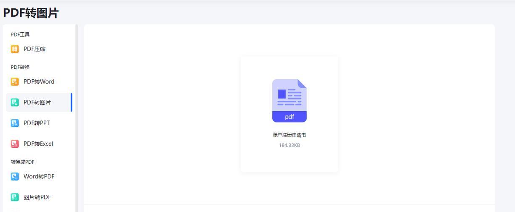The image size is (515, 212).
Task: Click the 图片转PDF icon
Action: pos(15,197)
